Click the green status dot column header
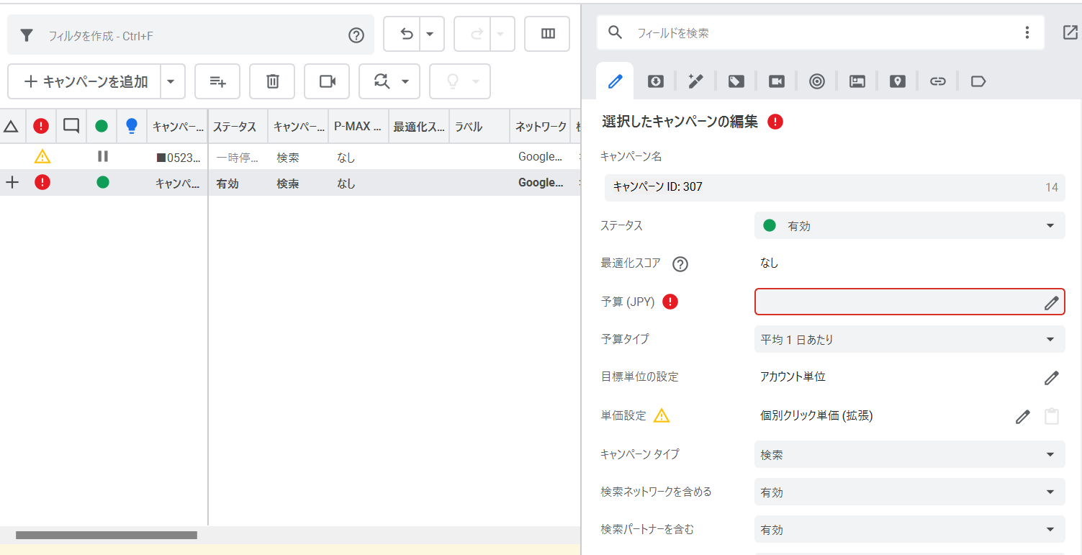 pyautogui.click(x=102, y=127)
